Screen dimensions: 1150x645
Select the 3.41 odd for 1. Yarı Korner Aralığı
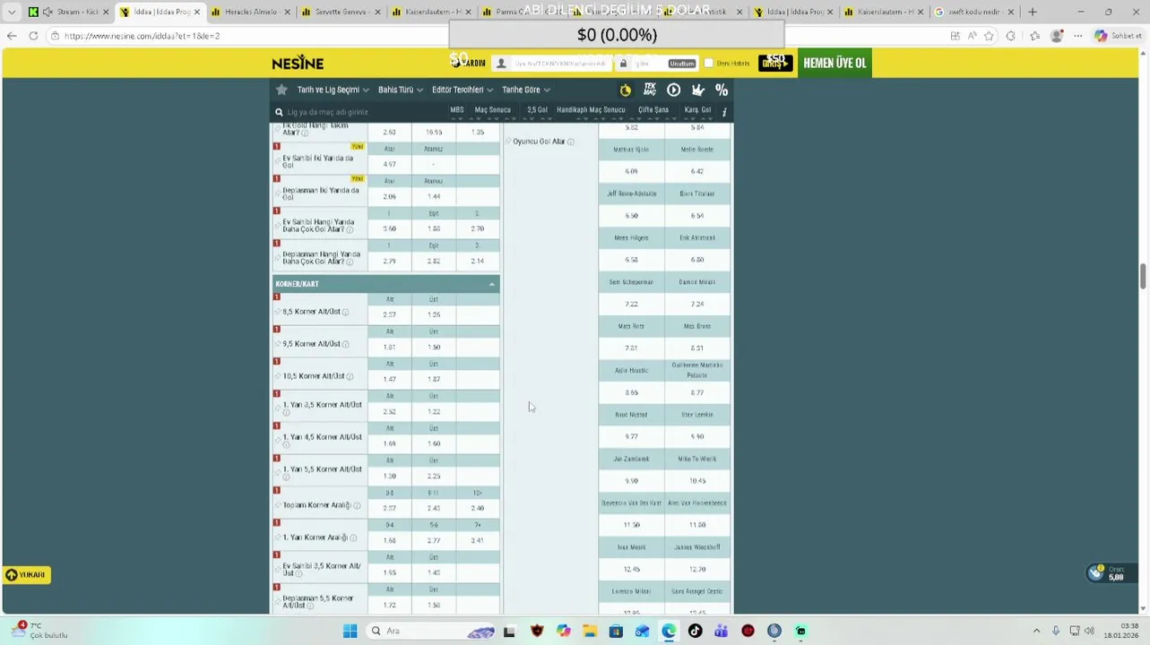pyautogui.click(x=477, y=540)
